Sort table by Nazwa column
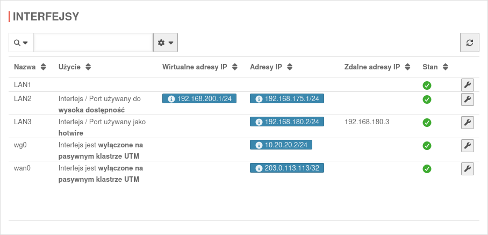Screen dimensions: 488x235 [30, 67]
